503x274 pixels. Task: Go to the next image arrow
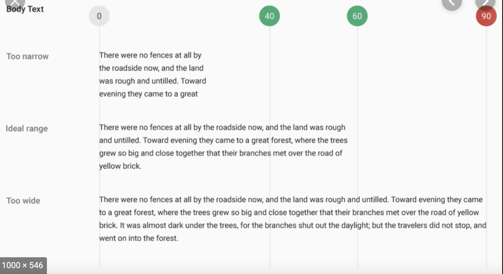(485, 3)
